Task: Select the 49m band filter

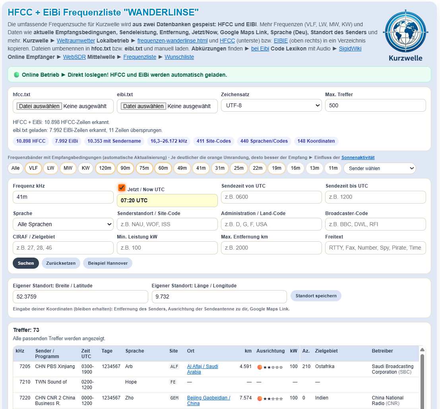Action: point(182,168)
